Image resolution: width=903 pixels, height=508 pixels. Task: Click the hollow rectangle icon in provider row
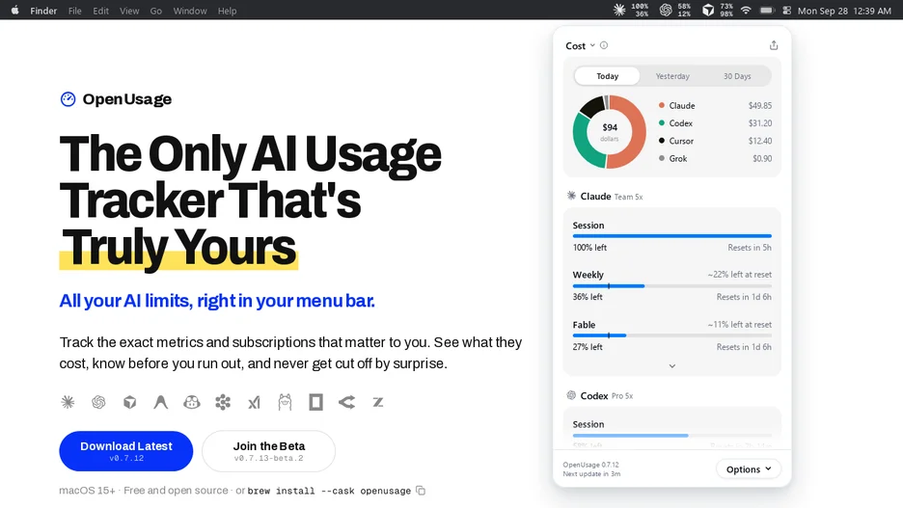pyautogui.click(x=315, y=402)
